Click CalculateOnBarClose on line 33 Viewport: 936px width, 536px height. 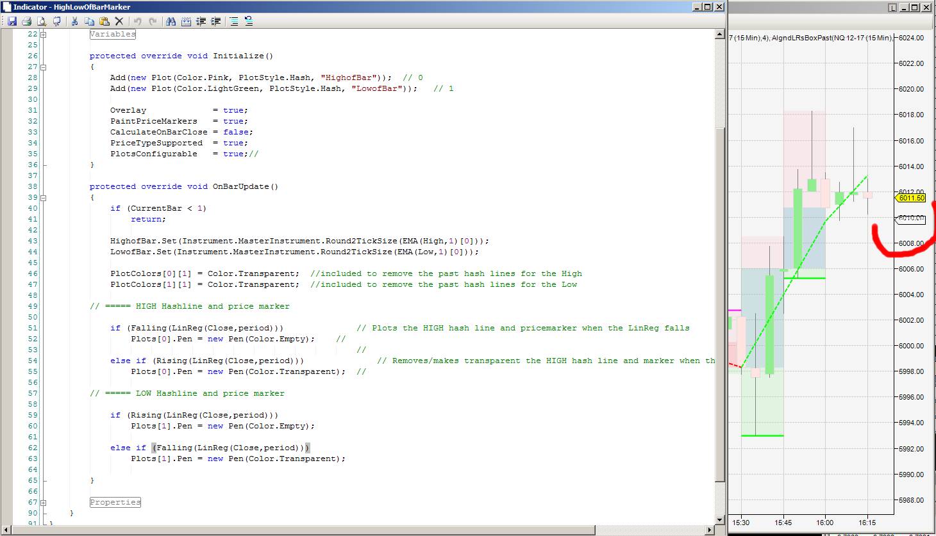[159, 132]
